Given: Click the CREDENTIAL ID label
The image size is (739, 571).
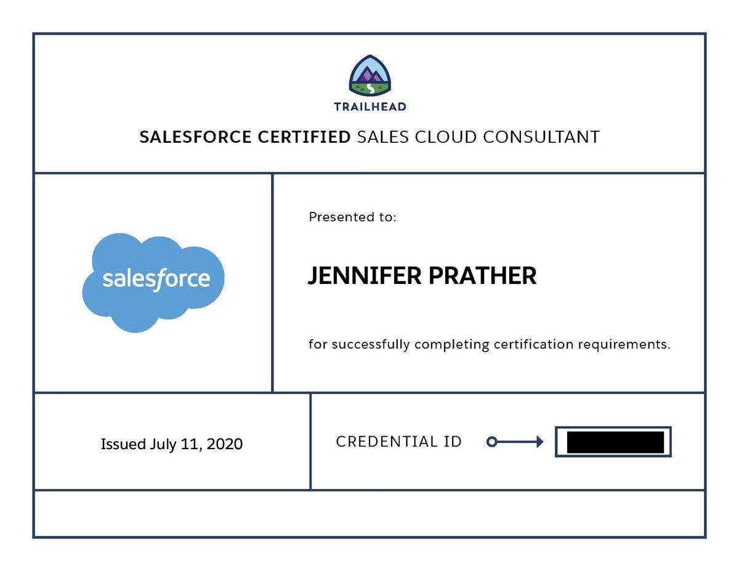Looking at the screenshot, I should point(399,442).
